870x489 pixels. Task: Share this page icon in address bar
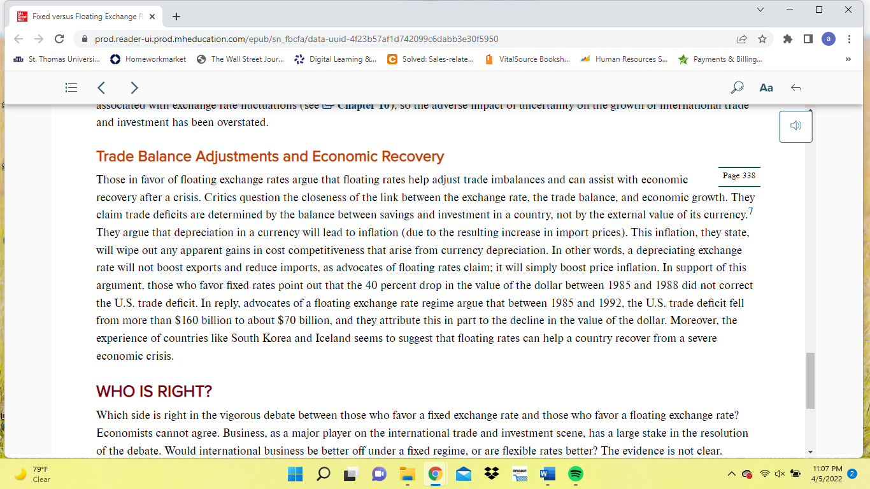[x=742, y=39]
